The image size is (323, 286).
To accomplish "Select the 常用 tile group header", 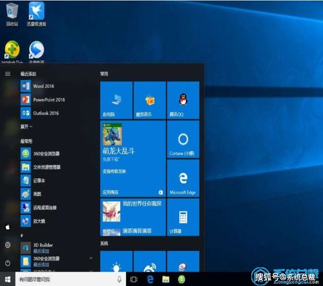I will (104, 74).
